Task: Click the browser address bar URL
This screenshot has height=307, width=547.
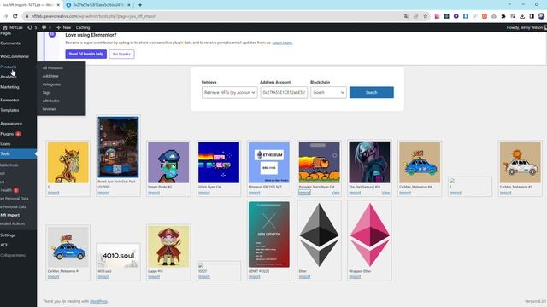Action: pyautogui.click(x=94, y=16)
